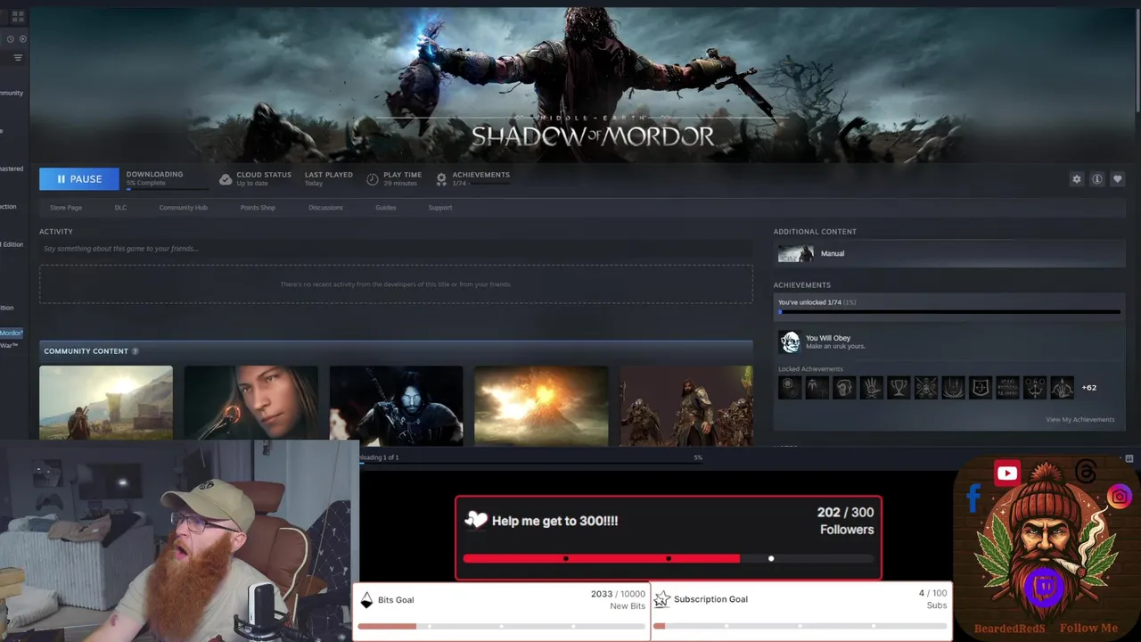Screen dimensions: 1141x642
Task: Click the 'Achievements 1/74' header text
Action: [x=480, y=178]
